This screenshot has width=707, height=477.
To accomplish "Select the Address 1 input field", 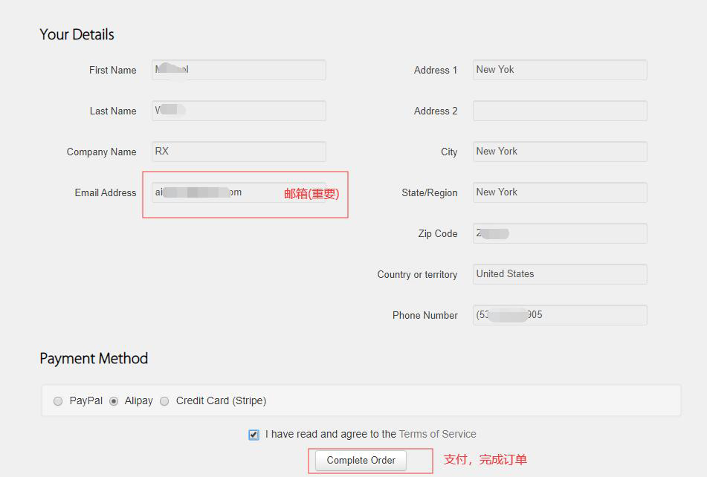I will tap(560, 70).
